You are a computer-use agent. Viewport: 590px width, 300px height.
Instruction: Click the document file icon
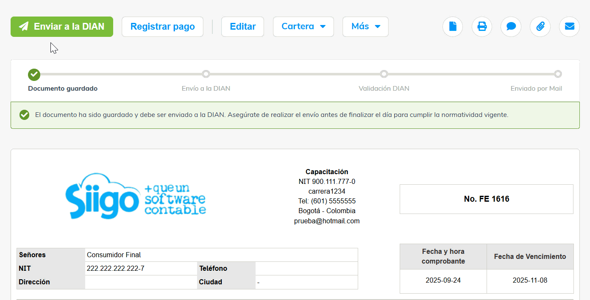point(453,27)
